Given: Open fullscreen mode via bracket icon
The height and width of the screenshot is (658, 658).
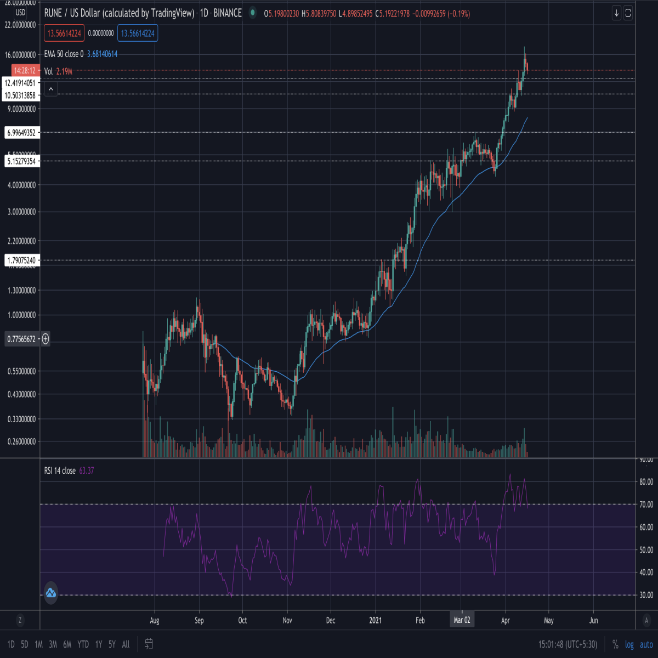Looking at the screenshot, I should pyautogui.click(x=628, y=13).
